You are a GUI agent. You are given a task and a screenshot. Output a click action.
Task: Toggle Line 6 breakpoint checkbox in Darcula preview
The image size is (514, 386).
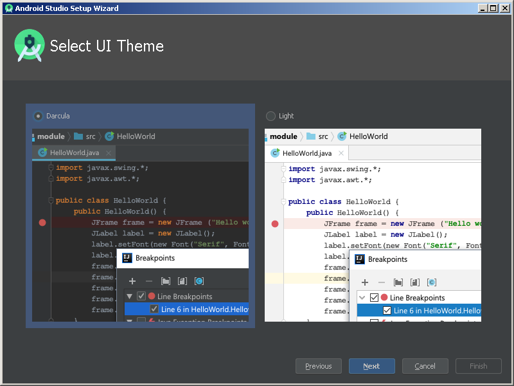pyautogui.click(x=154, y=309)
